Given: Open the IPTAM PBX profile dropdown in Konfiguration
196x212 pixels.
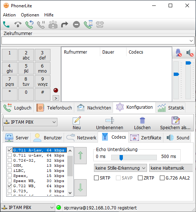Looking at the screenshot, I should tap(30, 122).
